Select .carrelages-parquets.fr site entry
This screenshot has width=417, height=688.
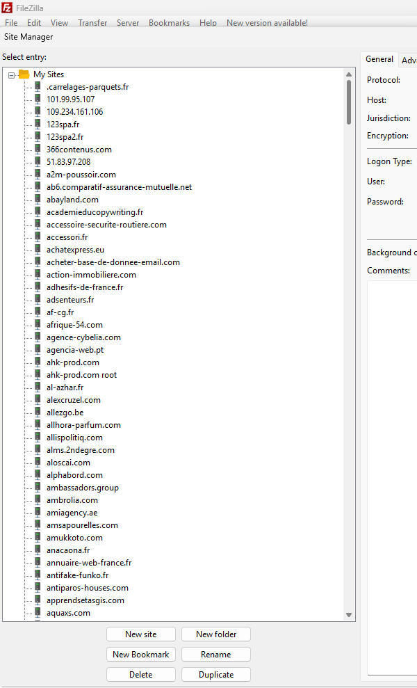(88, 87)
